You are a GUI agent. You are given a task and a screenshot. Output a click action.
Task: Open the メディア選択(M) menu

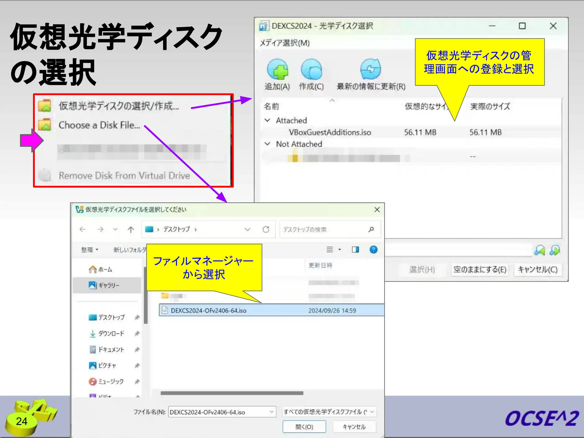[x=285, y=43]
